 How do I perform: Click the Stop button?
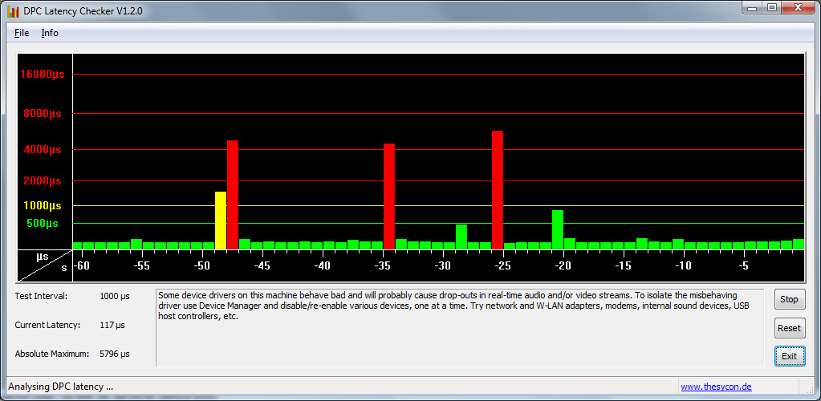pos(789,299)
